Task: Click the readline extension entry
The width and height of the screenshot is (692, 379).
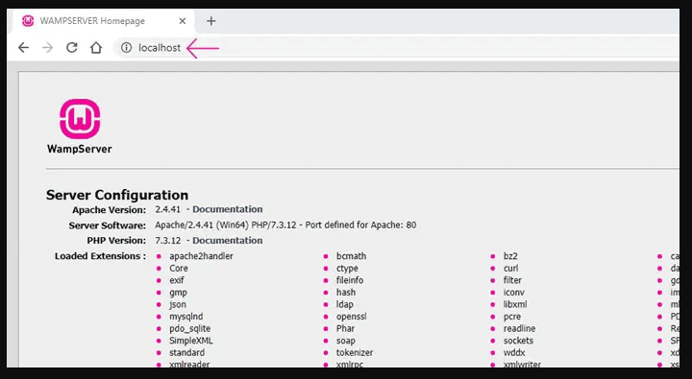Action: (519, 328)
